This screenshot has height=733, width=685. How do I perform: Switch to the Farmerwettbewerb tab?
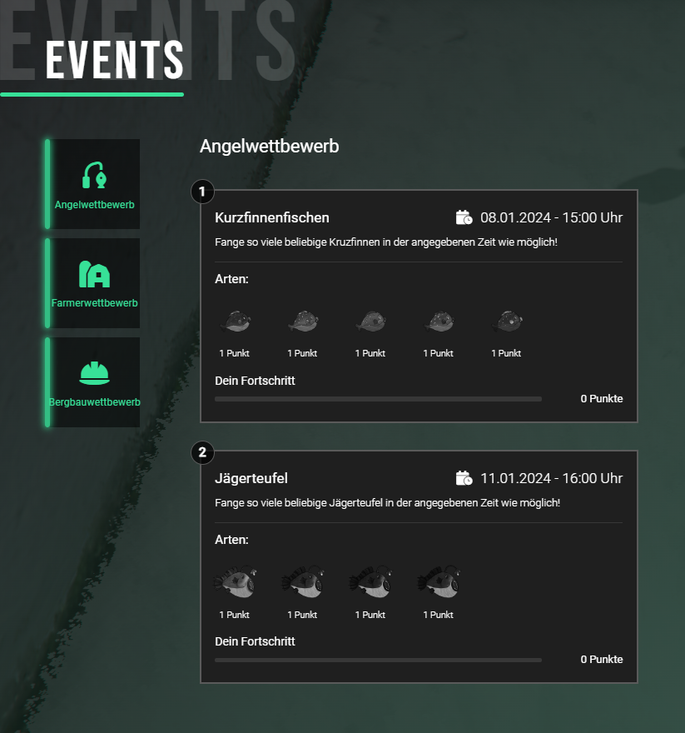(94, 283)
